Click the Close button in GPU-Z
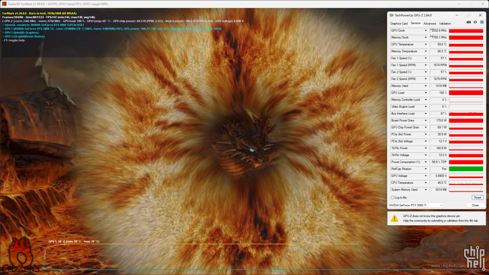The width and height of the screenshot is (489, 275). (x=475, y=205)
